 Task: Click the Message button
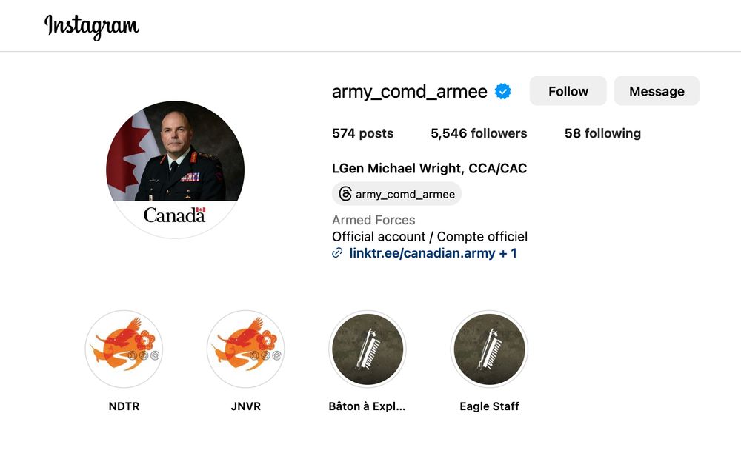pyautogui.click(x=657, y=90)
